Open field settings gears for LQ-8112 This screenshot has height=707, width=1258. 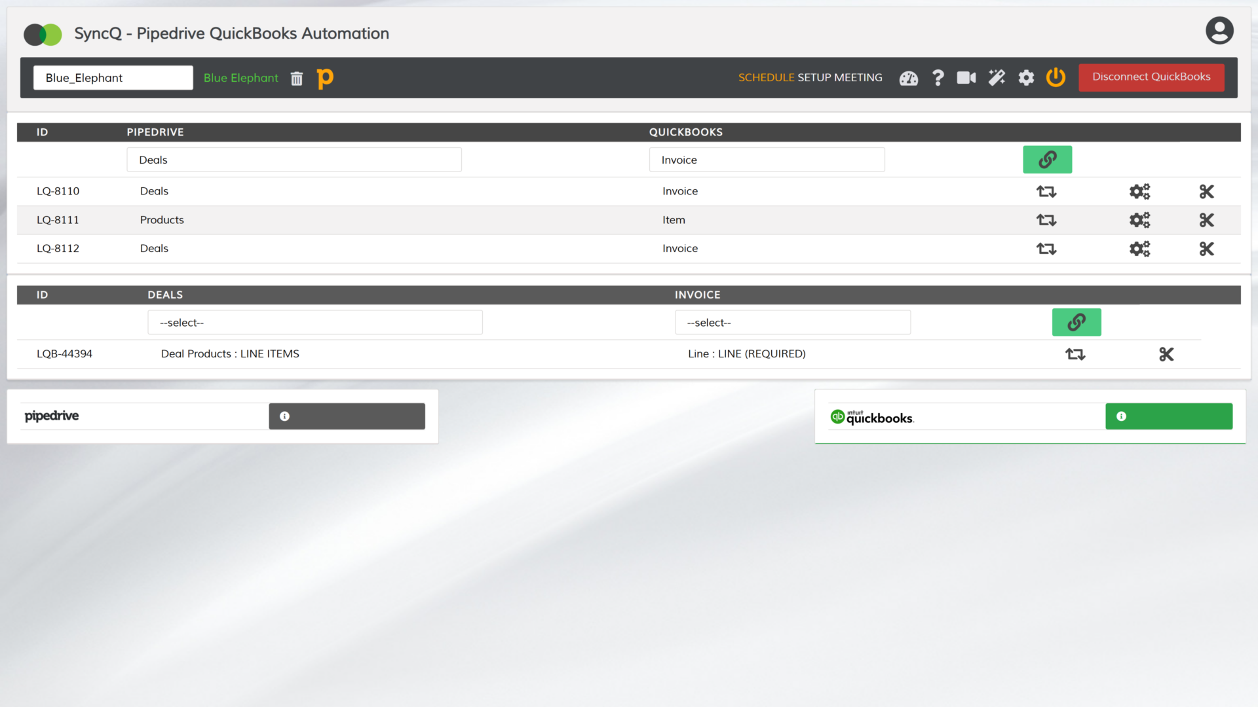[x=1139, y=249]
